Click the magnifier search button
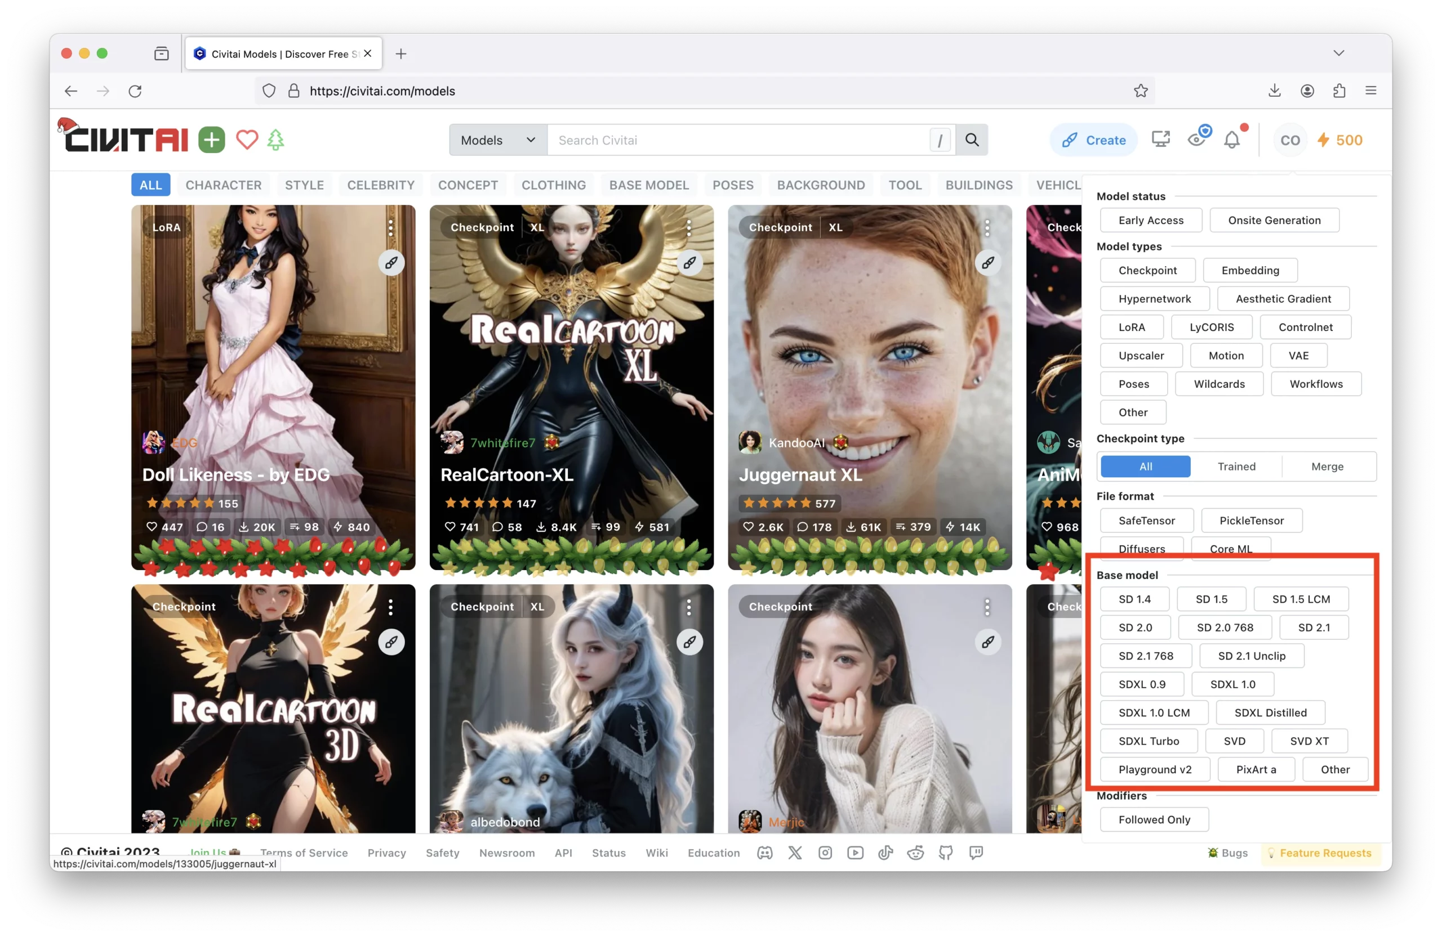 pyautogui.click(x=972, y=140)
